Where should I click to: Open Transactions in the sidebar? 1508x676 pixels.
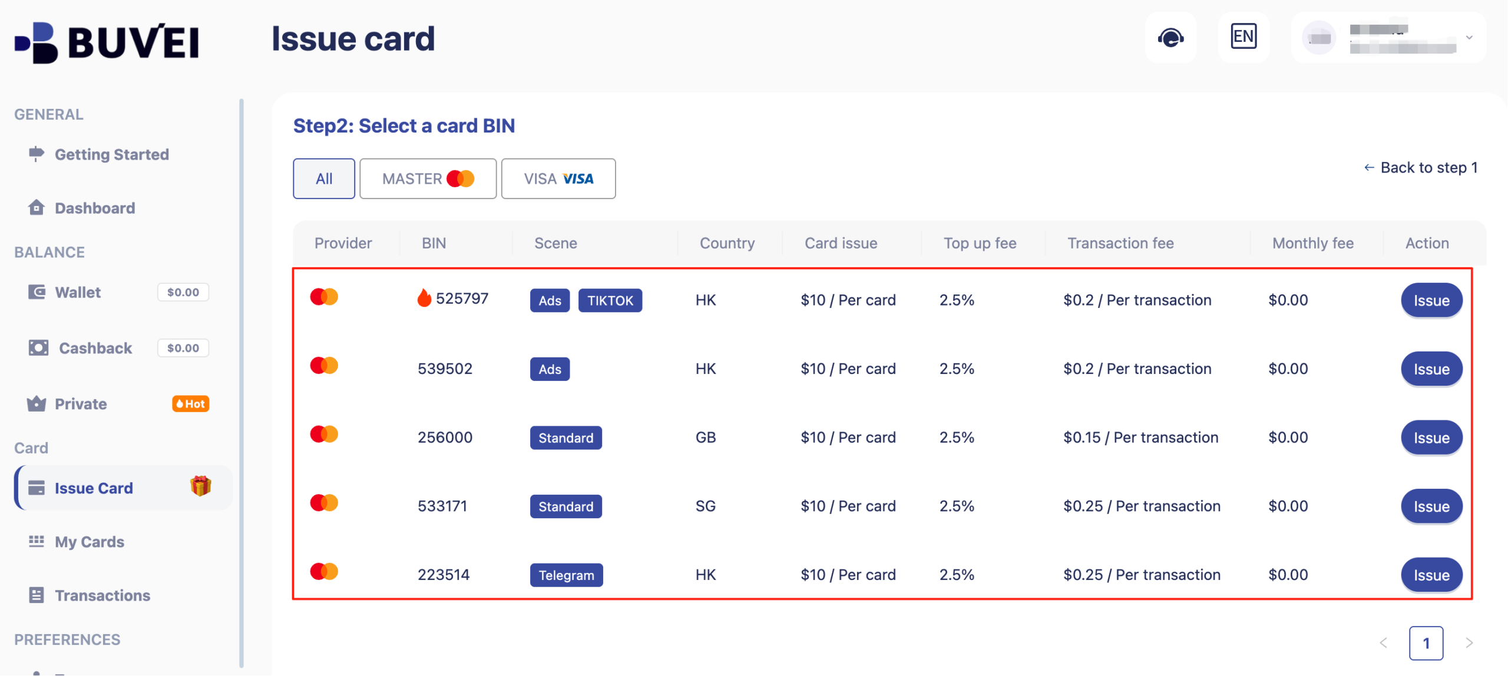click(102, 595)
